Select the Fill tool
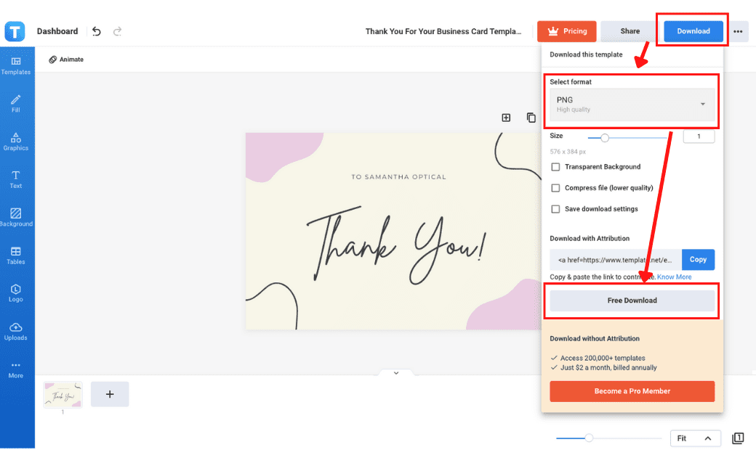The width and height of the screenshot is (756, 466). pyautogui.click(x=15, y=103)
